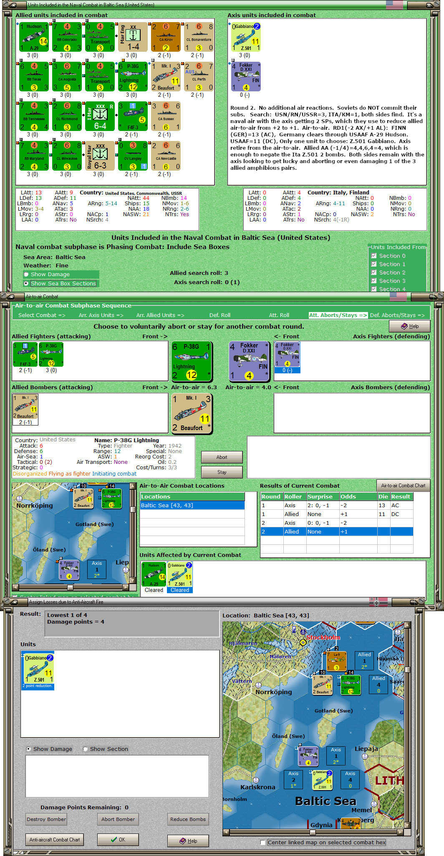Click Allied 1 sea box near Stockholm
Viewport: 444px width, 856px height.
click(364, 661)
